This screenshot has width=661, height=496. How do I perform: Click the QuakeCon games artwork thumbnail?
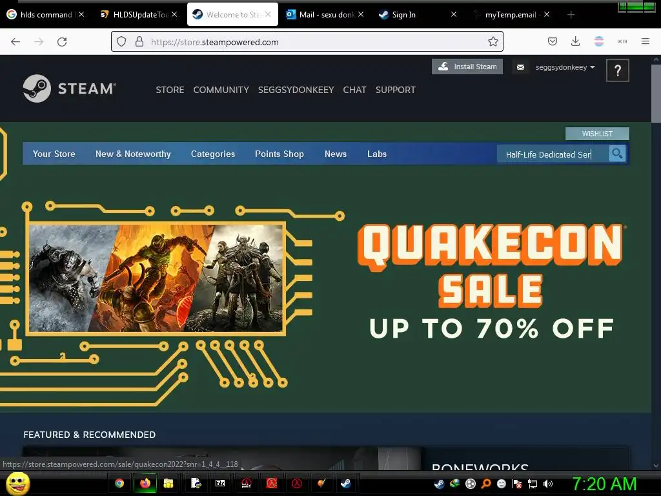click(156, 278)
